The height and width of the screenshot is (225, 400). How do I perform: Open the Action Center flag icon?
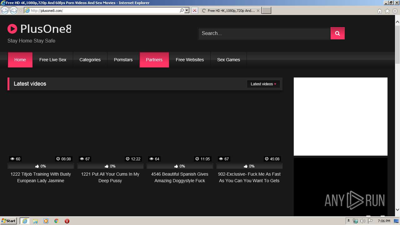coord(370,221)
